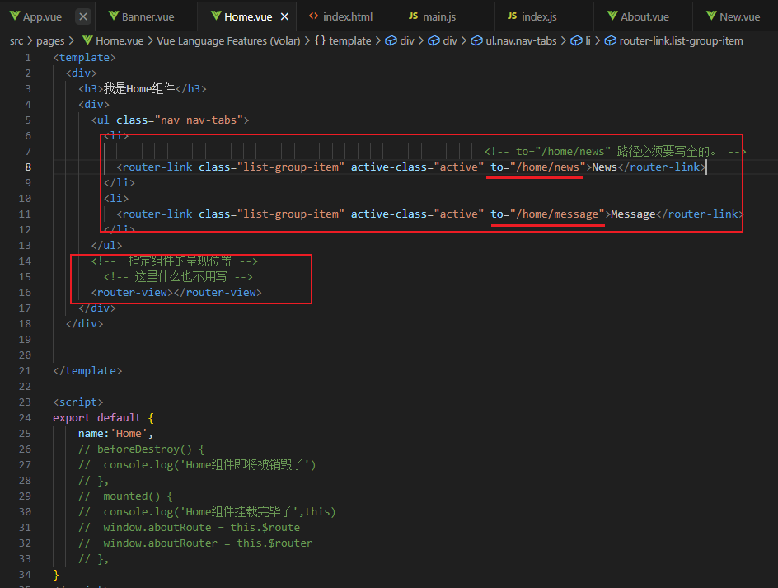Click the HTML icon on index.html tab

(313, 16)
